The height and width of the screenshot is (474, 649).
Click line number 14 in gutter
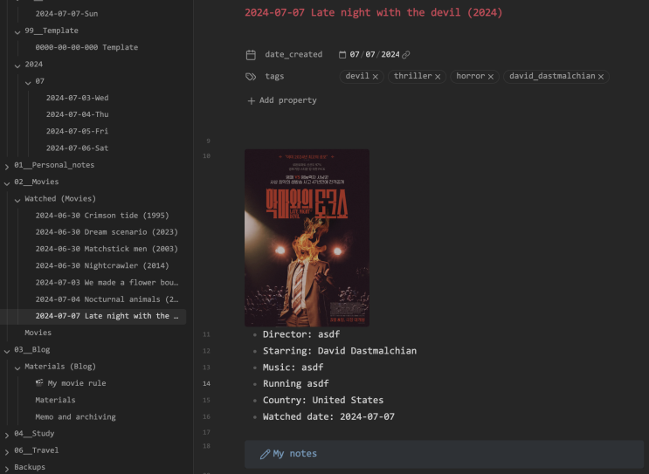coord(206,383)
